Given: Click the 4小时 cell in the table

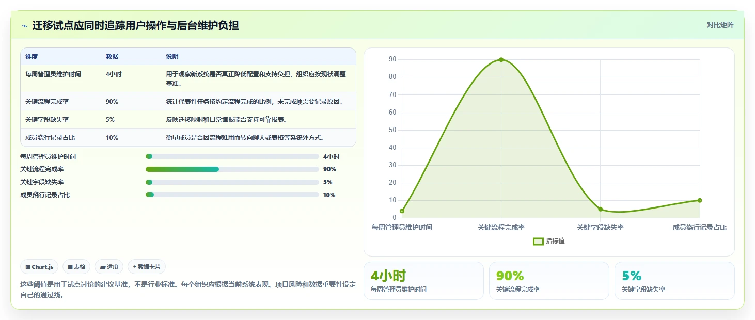Looking at the screenshot, I should 114,74.
